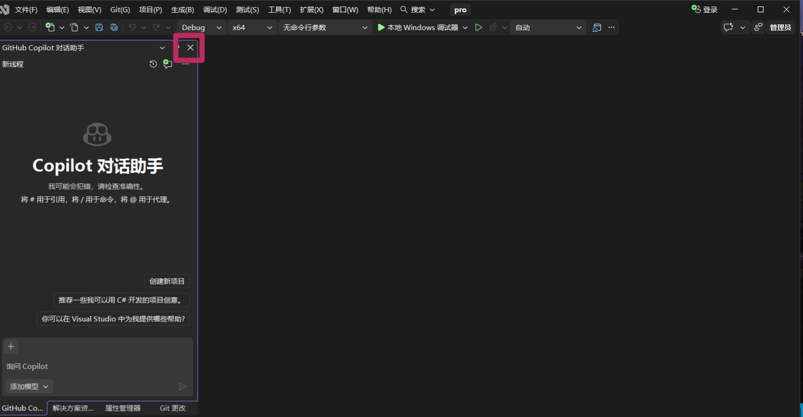The width and height of the screenshot is (803, 417).
Task: Open the 项目(P) menu
Action: point(151,10)
